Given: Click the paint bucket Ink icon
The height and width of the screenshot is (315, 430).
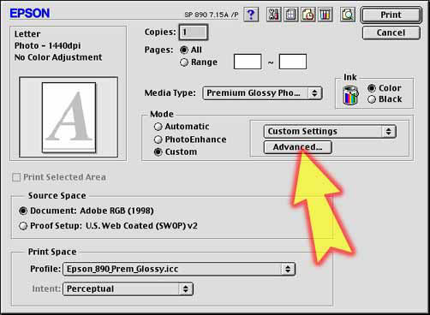Looking at the screenshot, I should pyautogui.click(x=350, y=95).
